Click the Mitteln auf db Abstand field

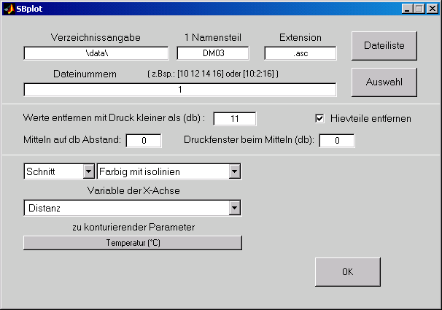(144, 140)
